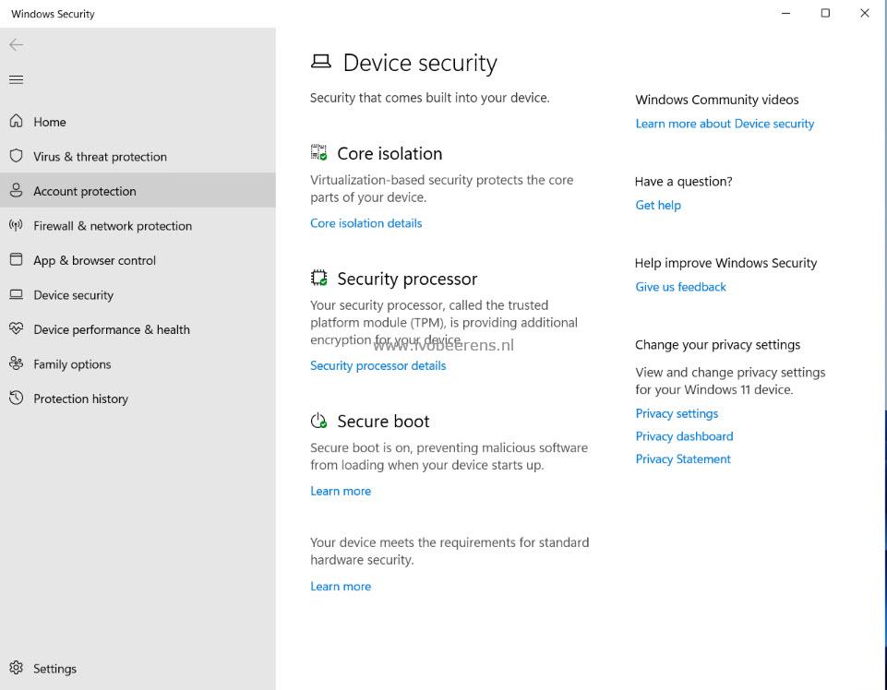Click Learn more under Secure boot

coord(341,491)
